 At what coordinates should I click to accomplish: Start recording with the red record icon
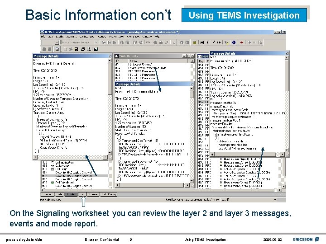241,42
